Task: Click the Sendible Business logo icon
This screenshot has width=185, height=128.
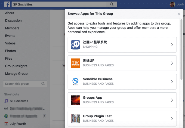Action: pyautogui.click(x=75, y=81)
